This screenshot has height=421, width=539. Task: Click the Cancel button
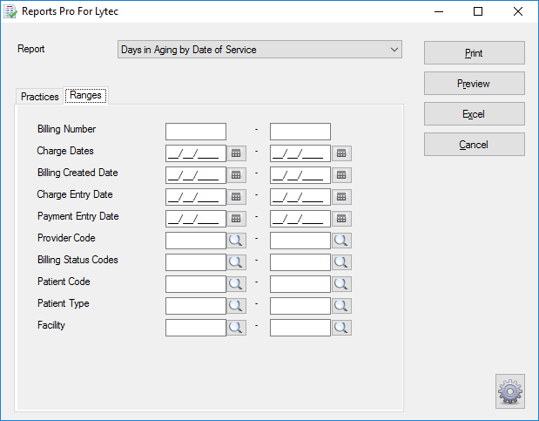[x=474, y=145]
